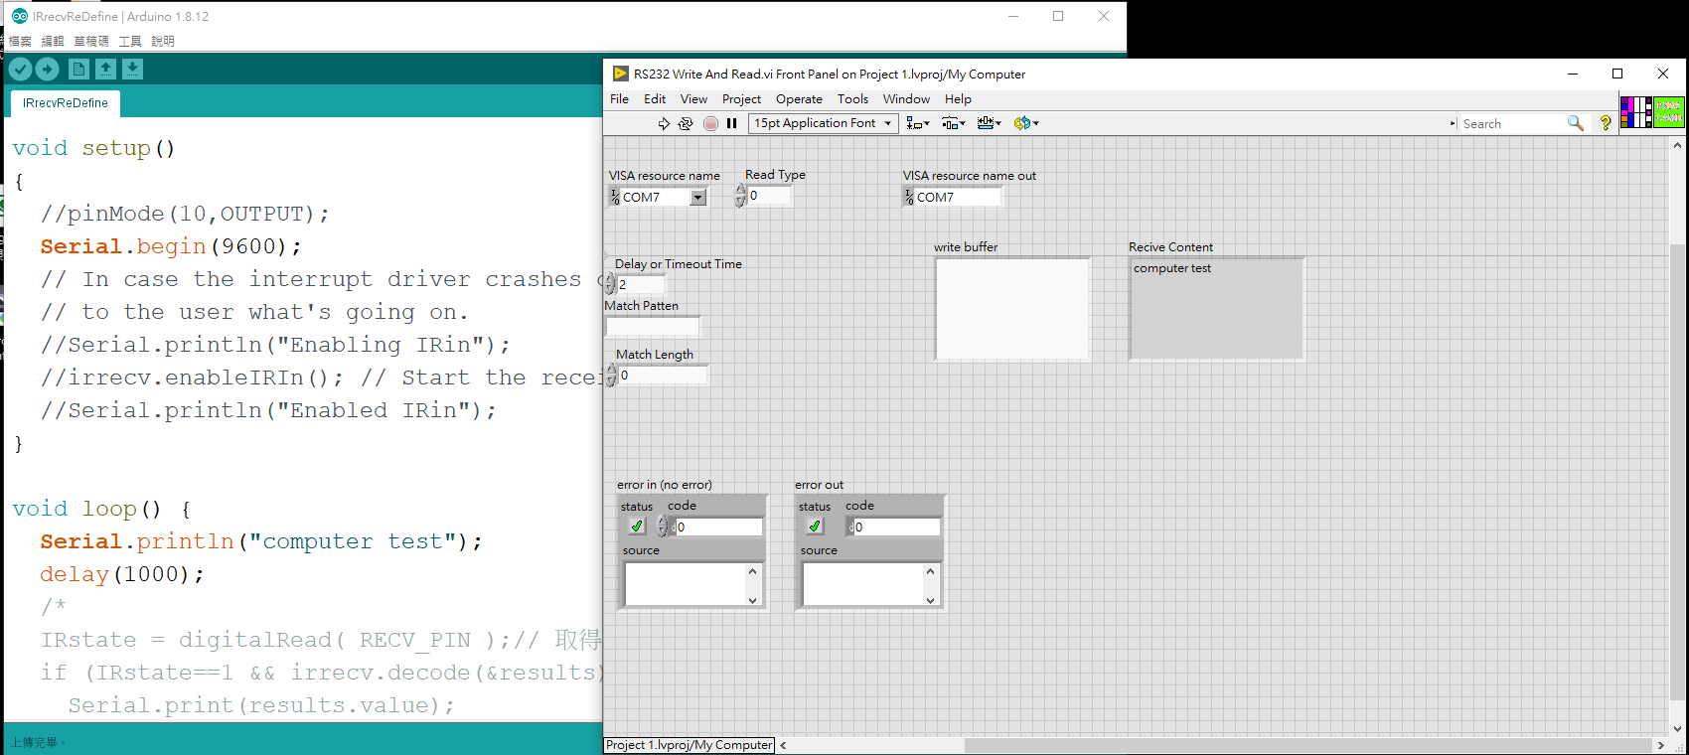Click the Serial.begin(9600) code line
The height and width of the screenshot is (755, 1689).
pos(171,246)
